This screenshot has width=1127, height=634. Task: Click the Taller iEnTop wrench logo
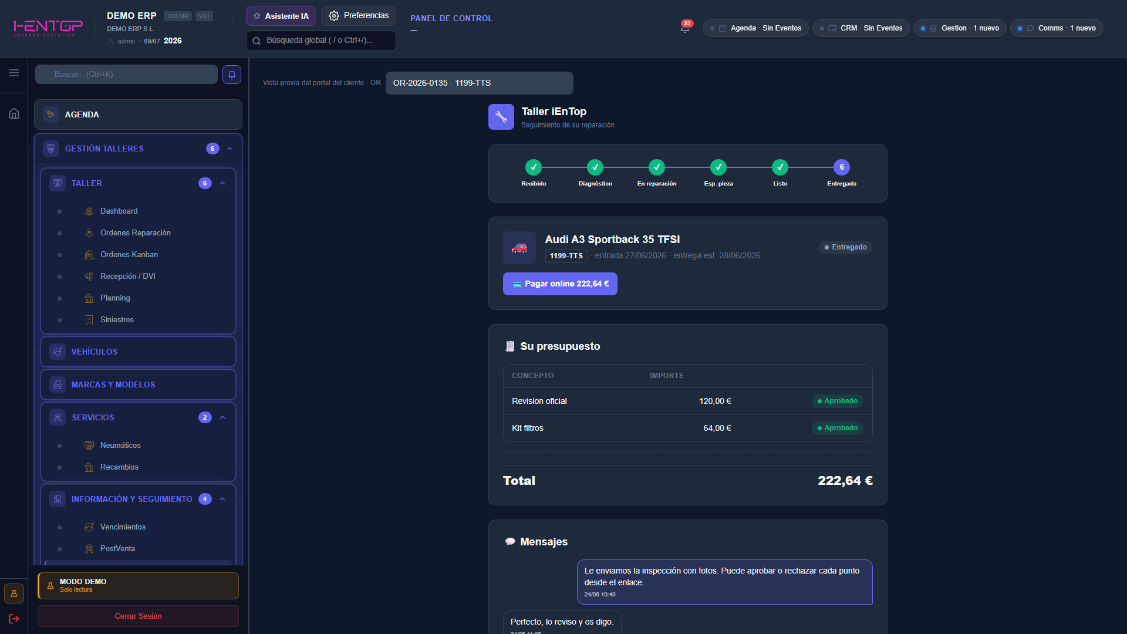[x=501, y=117]
